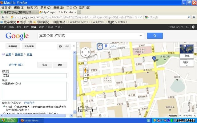
Task: Zoom out with the minus button
Action: [x=86, y=80]
